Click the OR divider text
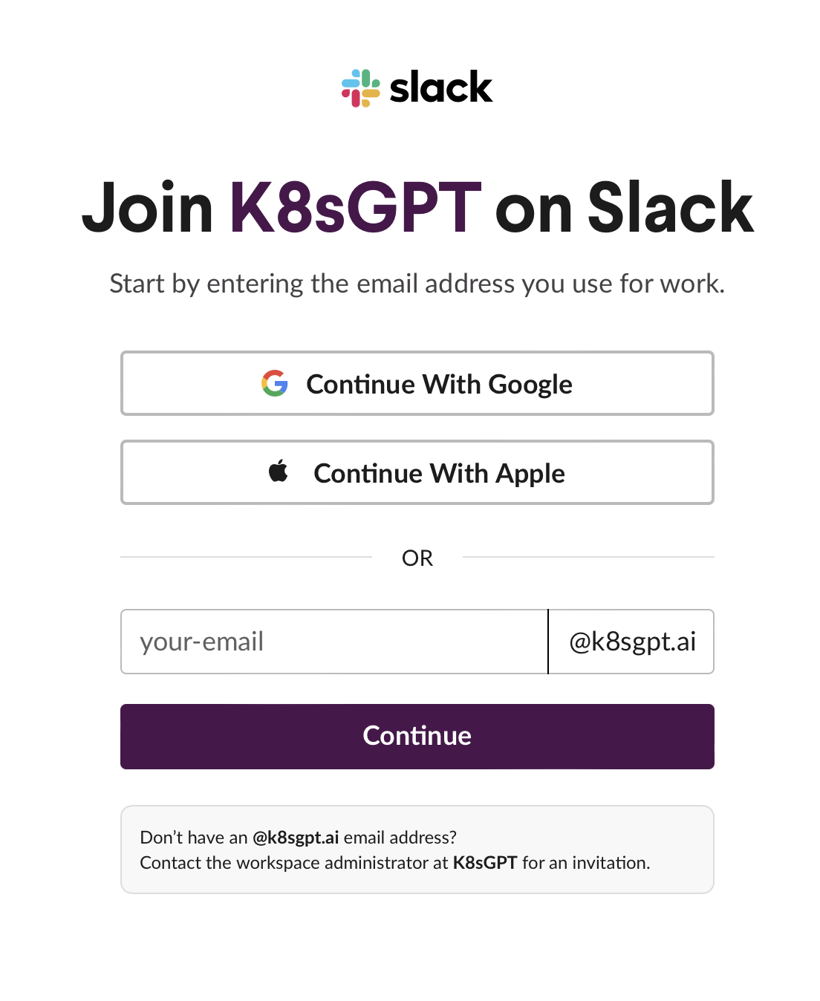 [418, 558]
